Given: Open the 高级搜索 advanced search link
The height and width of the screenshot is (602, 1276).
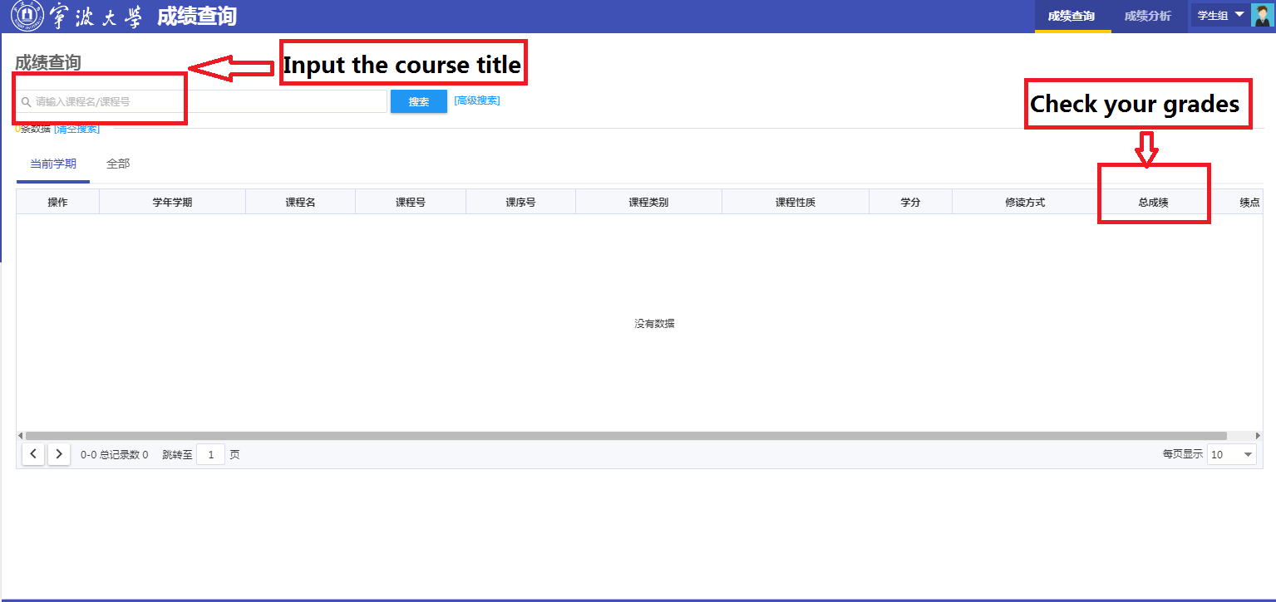Looking at the screenshot, I should click(x=476, y=100).
